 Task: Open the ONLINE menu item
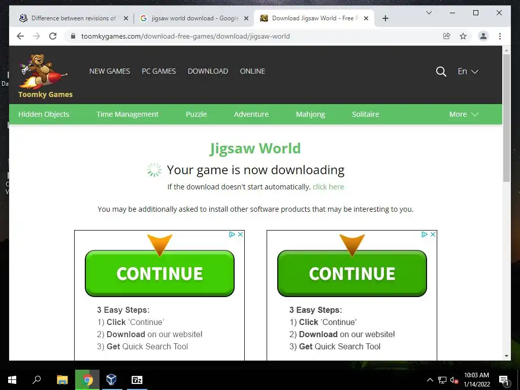click(x=252, y=71)
